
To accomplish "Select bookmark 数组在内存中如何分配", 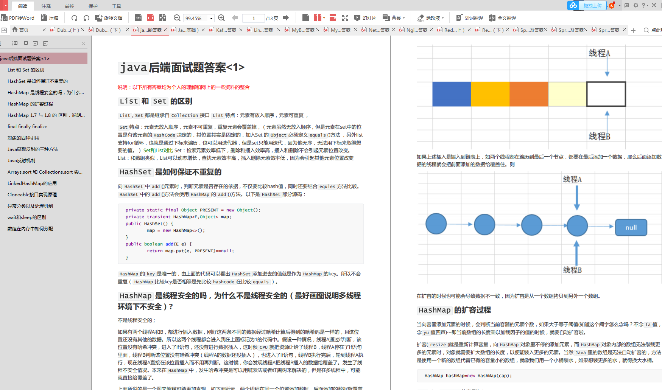I will [30, 229].
